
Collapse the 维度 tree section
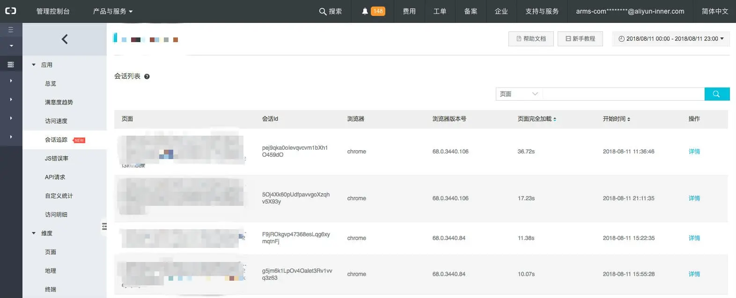(34, 233)
